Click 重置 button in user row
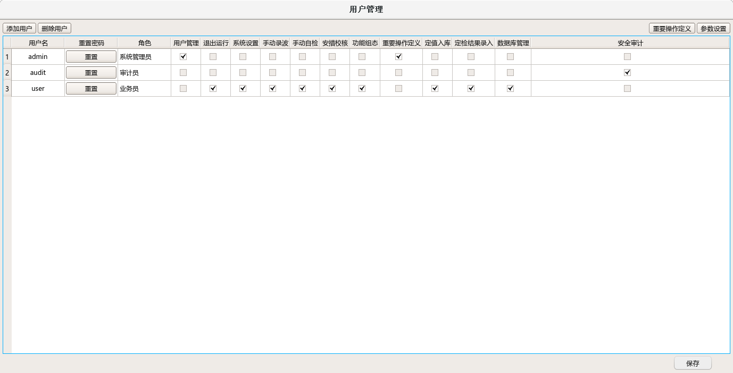 [x=91, y=89]
